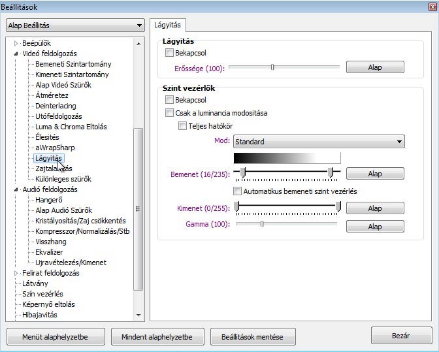This screenshot has width=439, height=352.
Task: Reset Gamma with its Alap button
Action: pyautogui.click(x=374, y=227)
